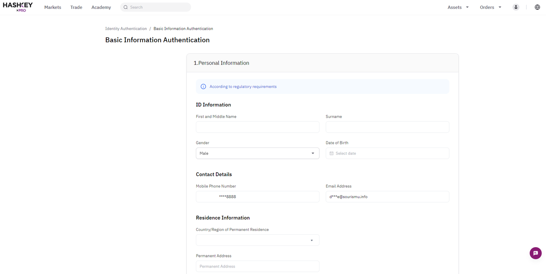Click the magnifier icon in the search bar
The height and width of the screenshot is (274, 546).
pos(125,7)
